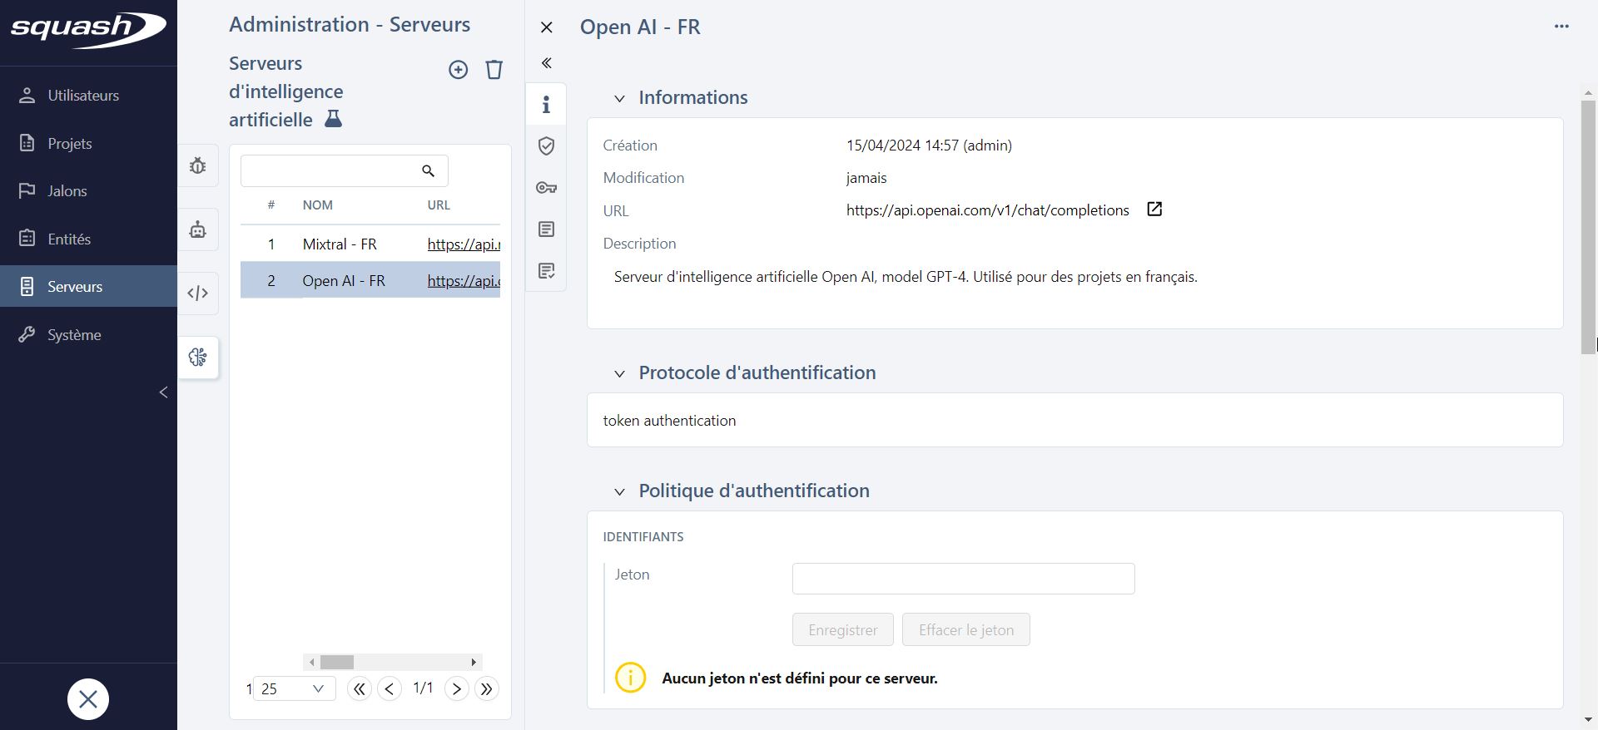Select the Mixtral - FR server row
This screenshot has height=730, width=1598.
click(340, 244)
